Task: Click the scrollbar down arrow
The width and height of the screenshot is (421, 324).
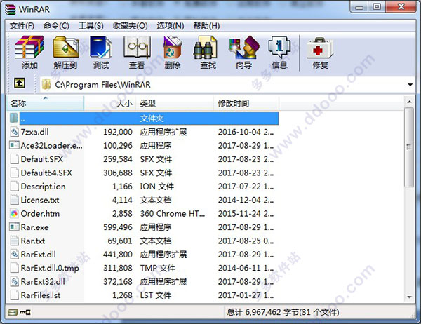Action: pos(409,297)
